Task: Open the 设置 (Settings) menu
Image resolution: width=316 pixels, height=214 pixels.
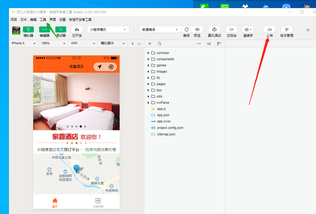Action: (62, 19)
